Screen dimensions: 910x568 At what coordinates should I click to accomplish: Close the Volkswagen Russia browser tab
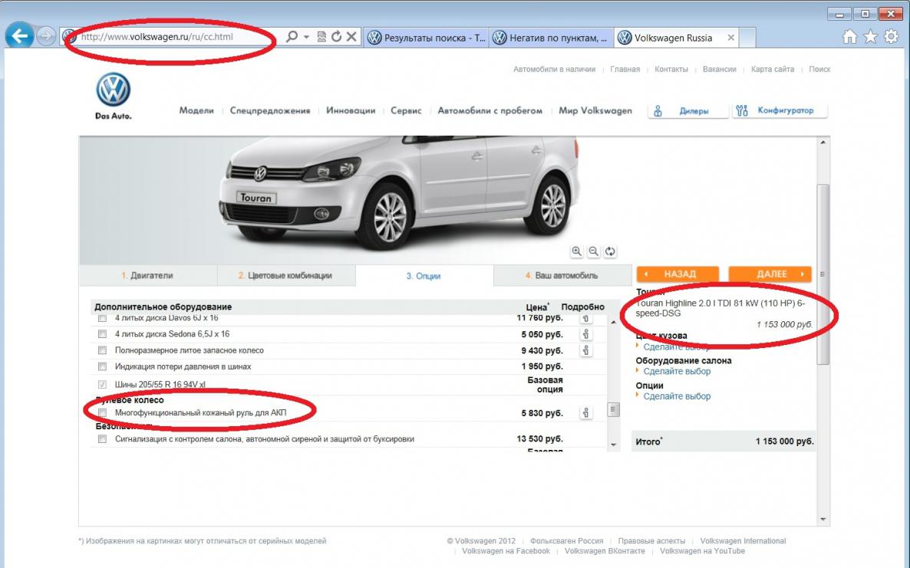click(x=731, y=38)
